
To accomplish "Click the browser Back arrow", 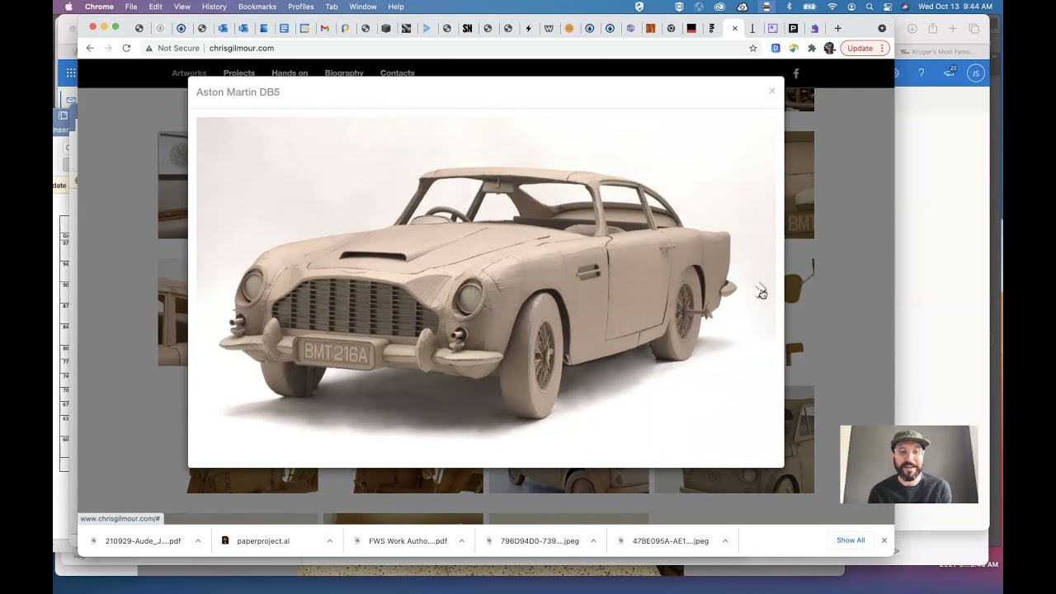I will [x=90, y=49].
